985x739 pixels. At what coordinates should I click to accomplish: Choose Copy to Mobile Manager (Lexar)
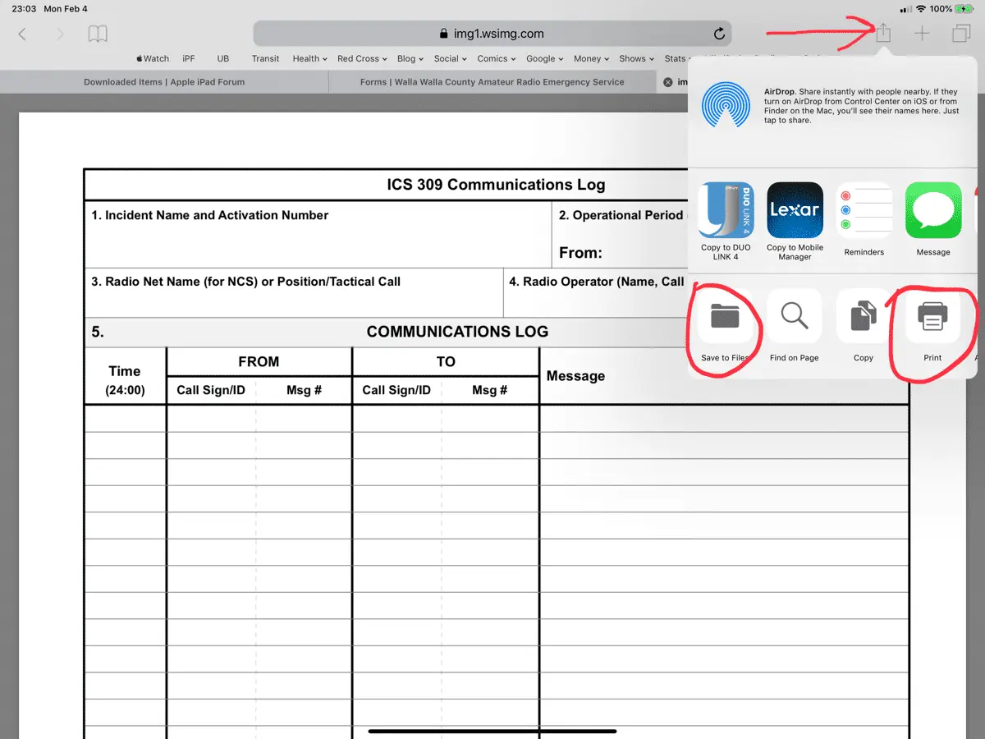(x=795, y=211)
